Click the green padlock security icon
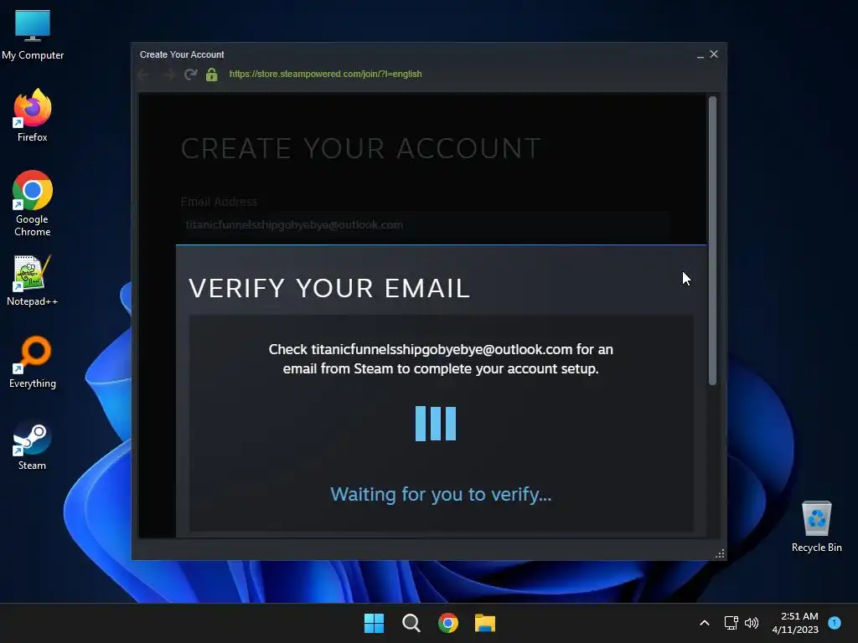The width and height of the screenshot is (858, 643). click(212, 75)
